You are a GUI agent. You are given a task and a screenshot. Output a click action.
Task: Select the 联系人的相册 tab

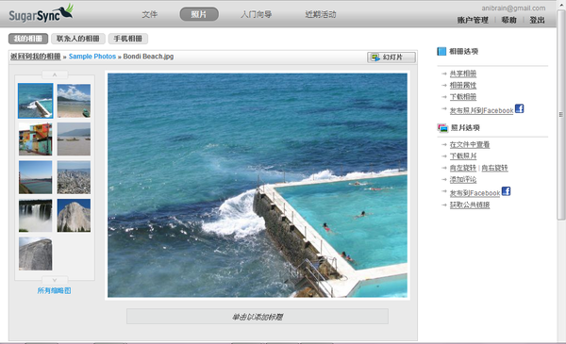click(x=78, y=39)
